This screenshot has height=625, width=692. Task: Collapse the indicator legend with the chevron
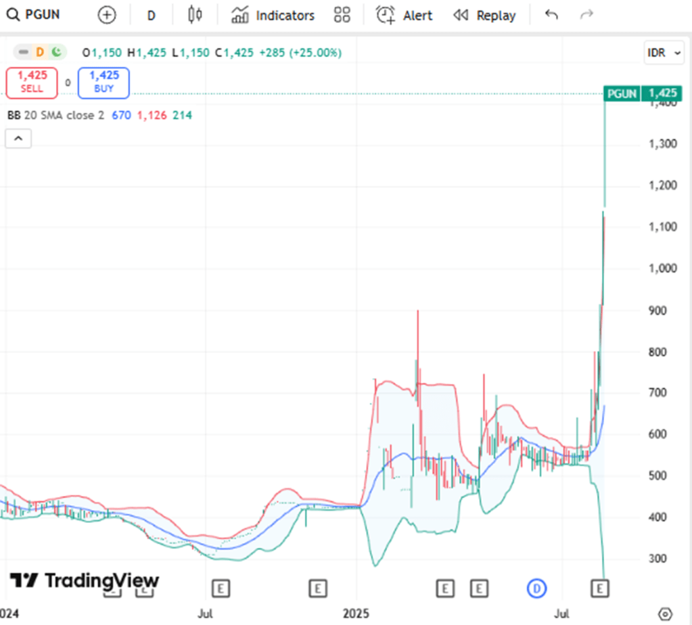[18, 139]
